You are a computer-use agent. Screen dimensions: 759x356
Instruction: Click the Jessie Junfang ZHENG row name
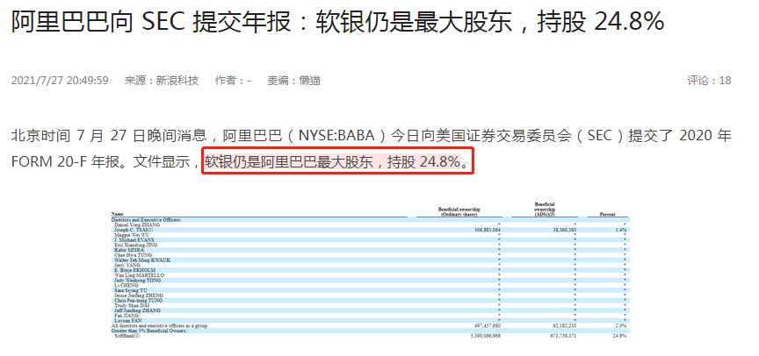[139, 295]
